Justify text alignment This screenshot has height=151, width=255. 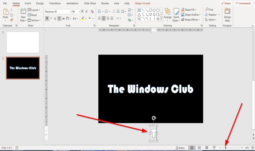point(112,18)
